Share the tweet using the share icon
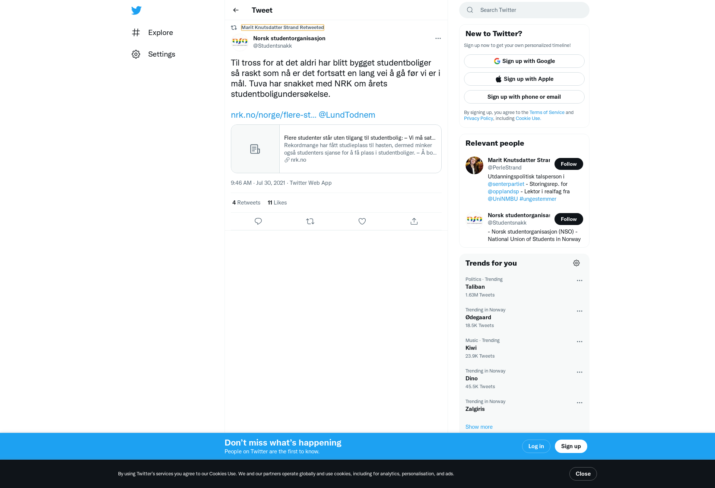 pyautogui.click(x=414, y=221)
